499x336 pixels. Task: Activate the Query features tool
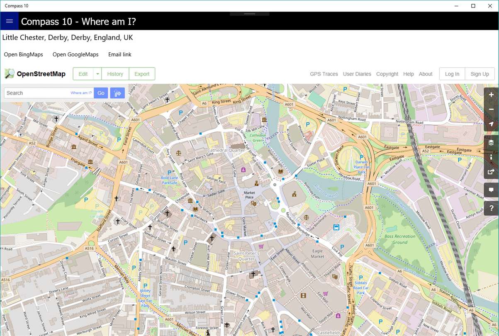click(491, 208)
